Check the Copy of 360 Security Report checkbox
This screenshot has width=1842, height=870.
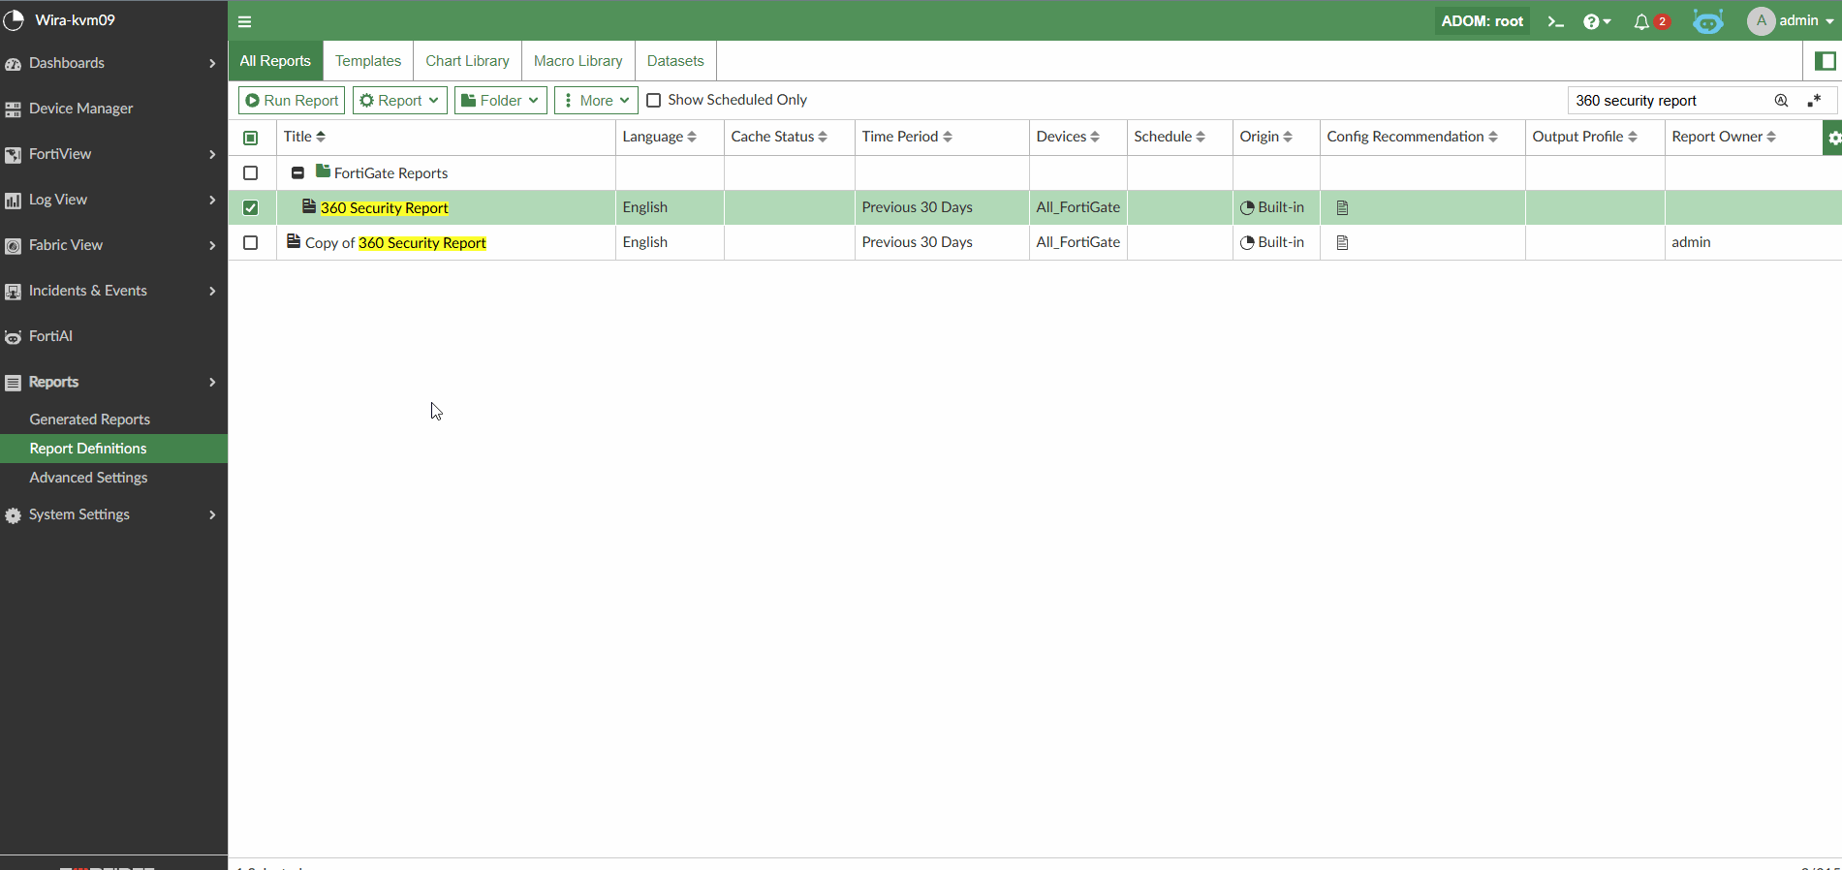(251, 242)
